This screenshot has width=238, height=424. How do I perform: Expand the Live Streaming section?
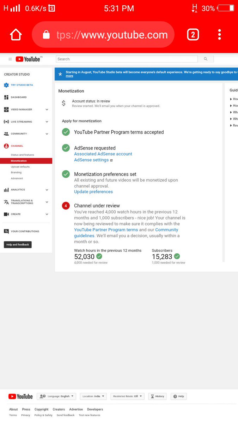[47, 122]
